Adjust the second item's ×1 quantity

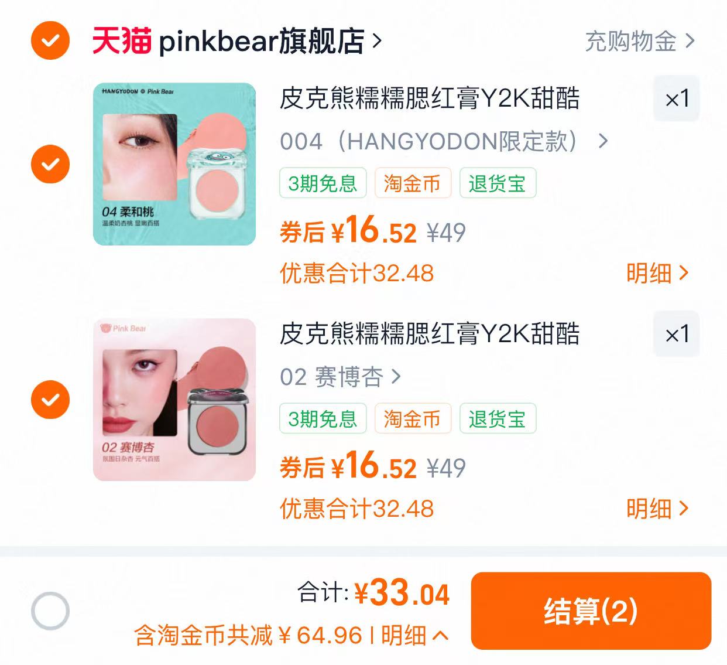click(677, 334)
